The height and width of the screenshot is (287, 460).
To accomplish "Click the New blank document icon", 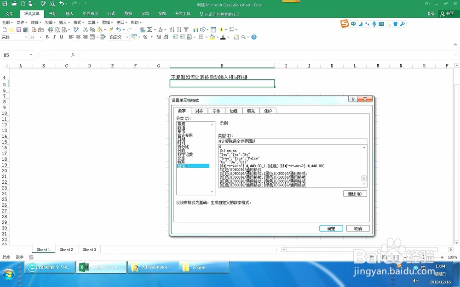I will tap(5, 29).
